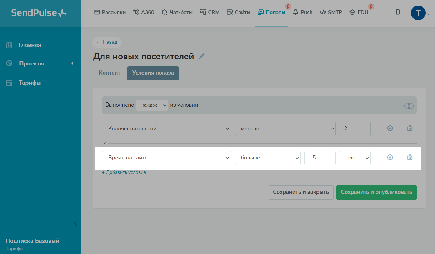Expand the 'больше' comparison dropdown
Image resolution: width=435 pixels, height=254 pixels.
coord(267,158)
